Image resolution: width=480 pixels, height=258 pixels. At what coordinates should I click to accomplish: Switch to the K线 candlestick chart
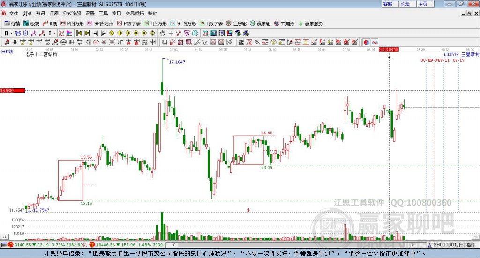(50, 23)
